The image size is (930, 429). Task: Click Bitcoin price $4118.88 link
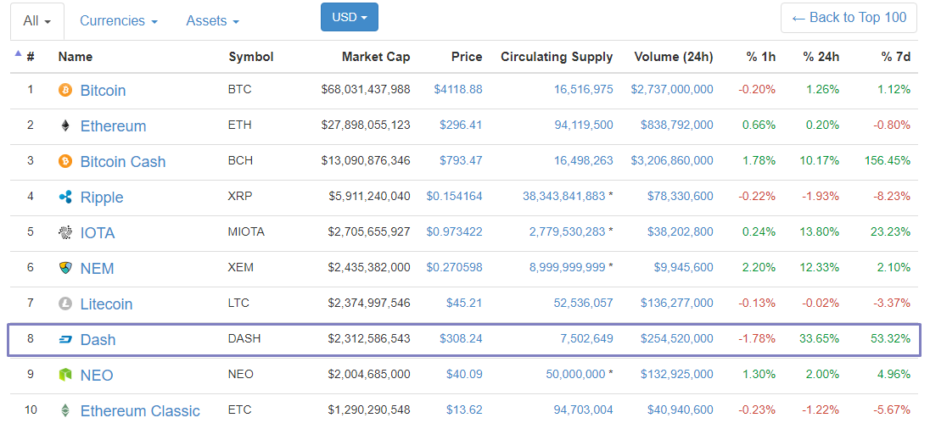coord(457,89)
